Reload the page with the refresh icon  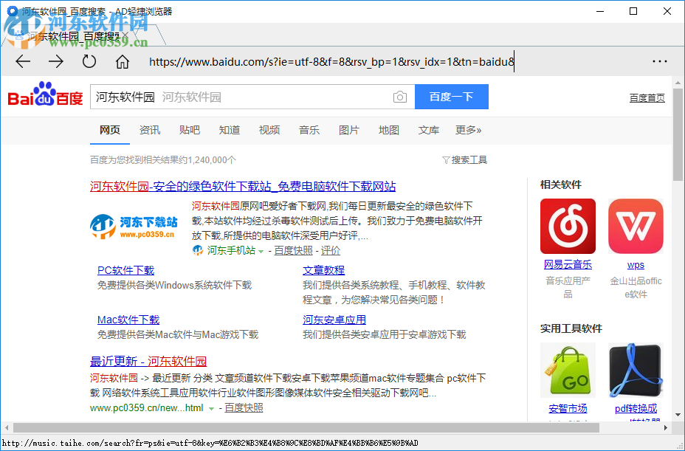pyautogui.click(x=89, y=61)
